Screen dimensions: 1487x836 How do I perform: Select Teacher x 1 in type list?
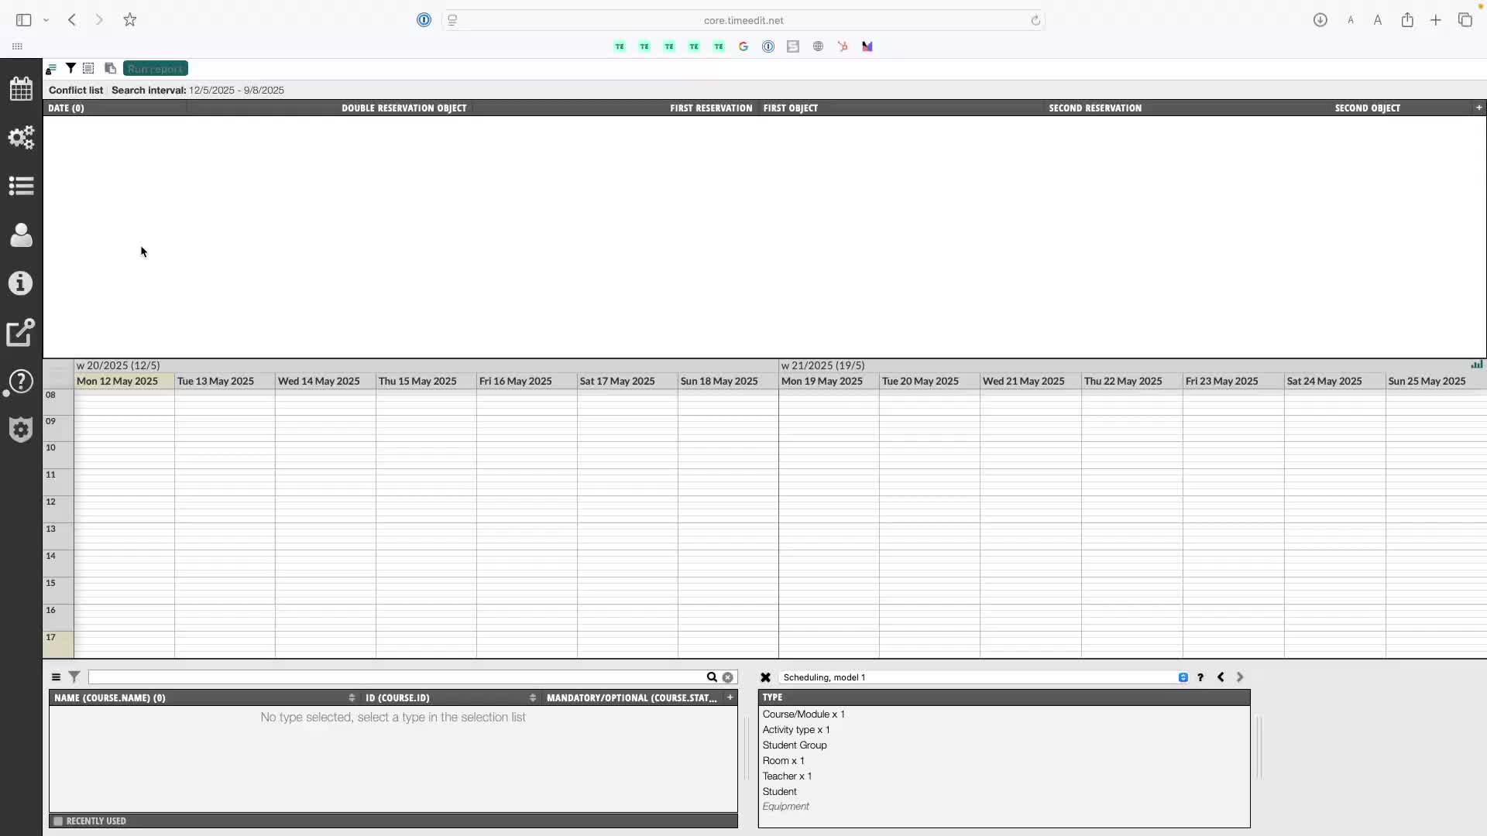pos(787,776)
